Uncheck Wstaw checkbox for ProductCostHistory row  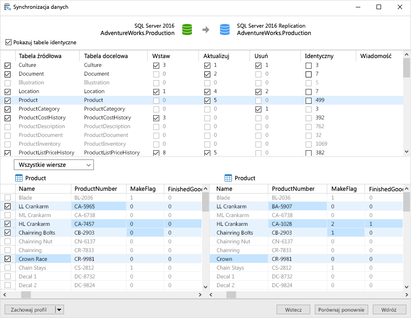(156, 118)
